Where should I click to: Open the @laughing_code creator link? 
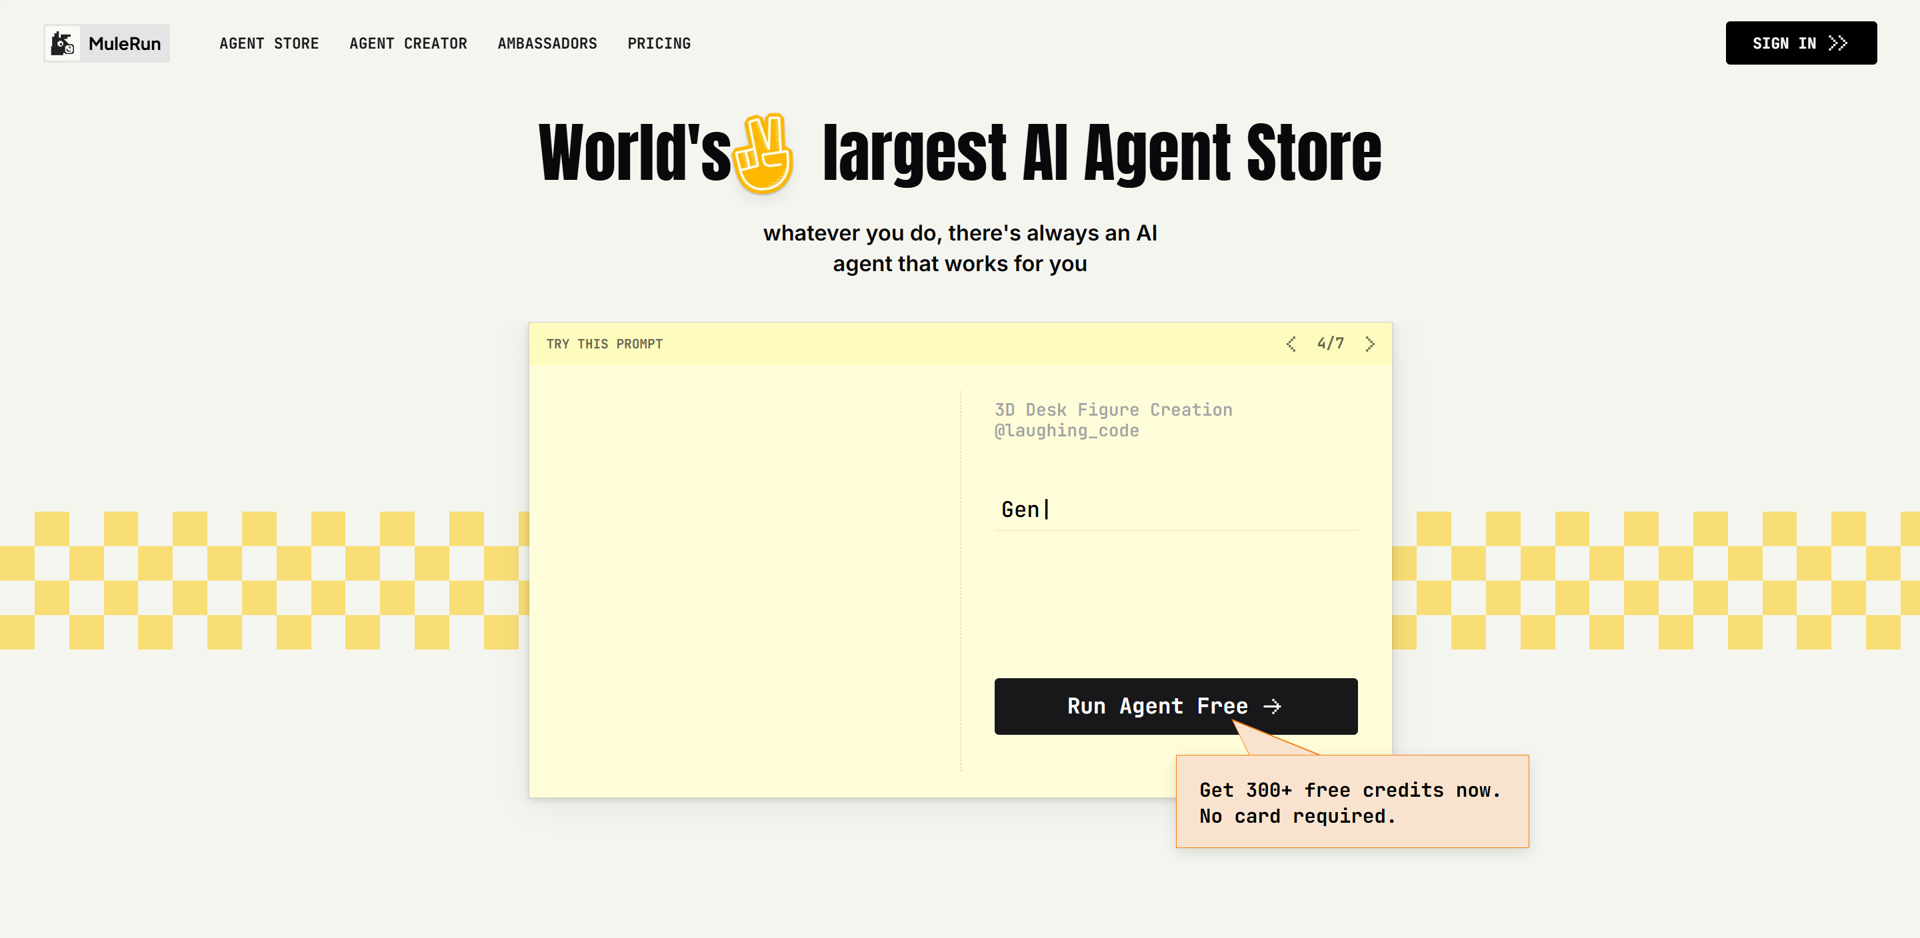click(1066, 430)
